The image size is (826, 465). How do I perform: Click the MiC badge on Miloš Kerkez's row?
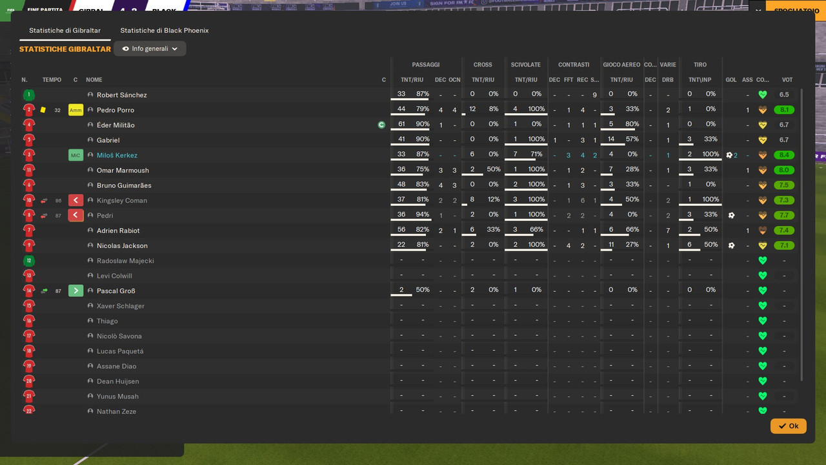coord(76,155)
